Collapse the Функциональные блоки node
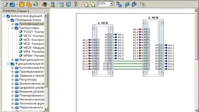The width and height of the screenshot is (199, 112). coord(8,64)
